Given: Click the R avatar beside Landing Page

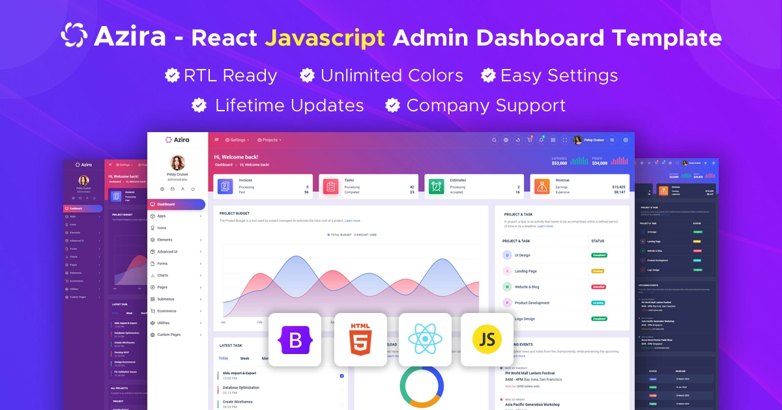Looking at the screenshot, I should coord(507,271).
